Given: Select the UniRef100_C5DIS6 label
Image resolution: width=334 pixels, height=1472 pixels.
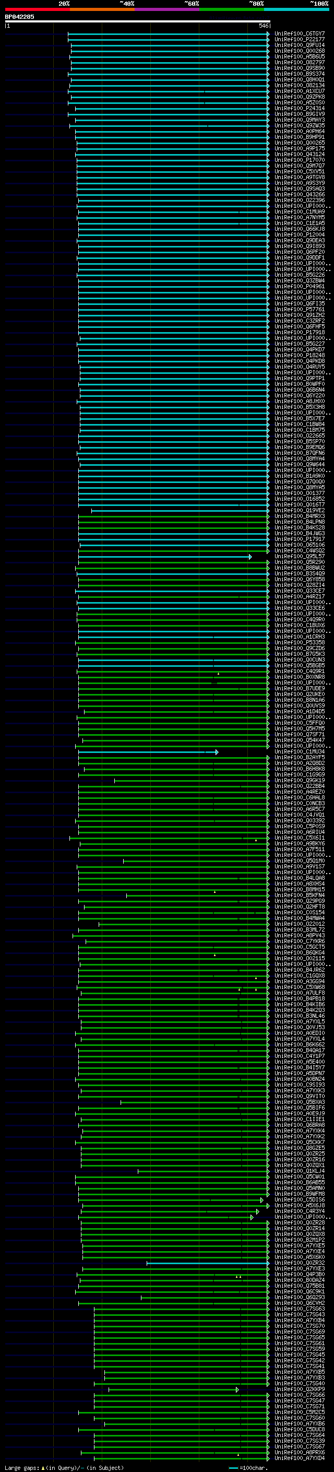Looking at the screenshot, I should click(x=300, y=1199).
